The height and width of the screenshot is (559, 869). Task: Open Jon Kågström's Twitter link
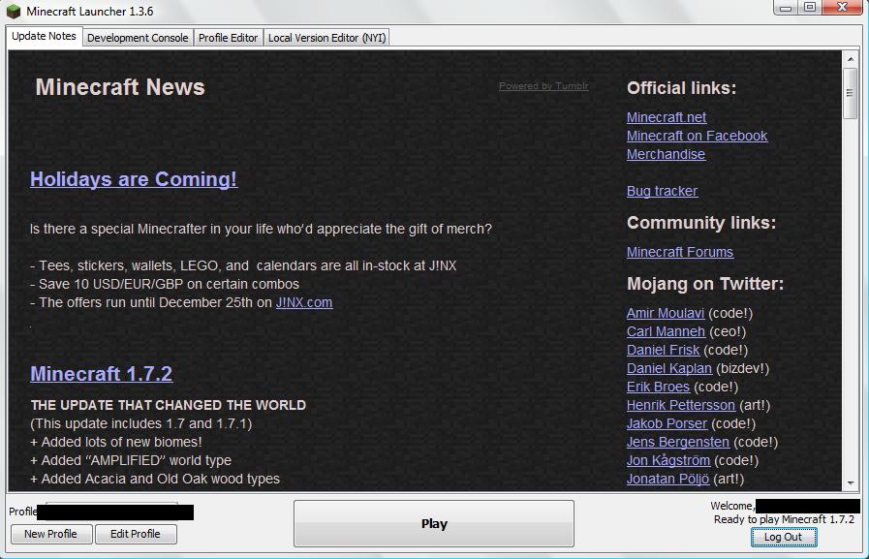668,460
